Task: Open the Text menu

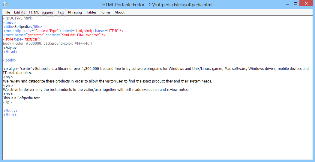Action: click(61, 12)
